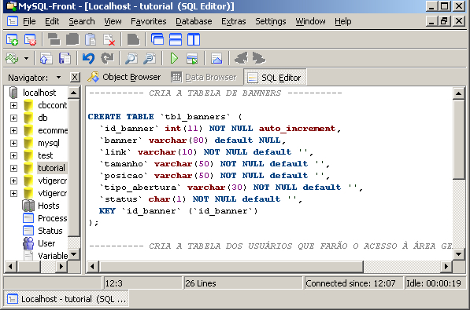Click the document icon beside File menu

click(13, 21)
